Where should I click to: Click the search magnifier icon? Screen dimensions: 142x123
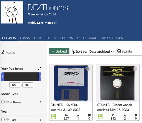119,51
